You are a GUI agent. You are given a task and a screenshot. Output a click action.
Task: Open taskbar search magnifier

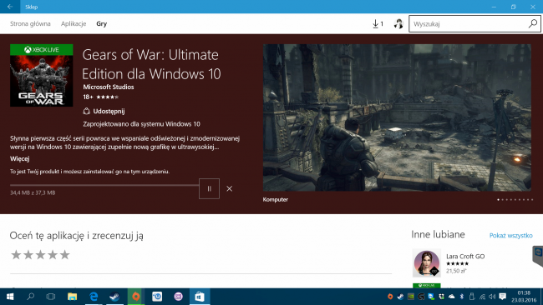click(30, 297)
